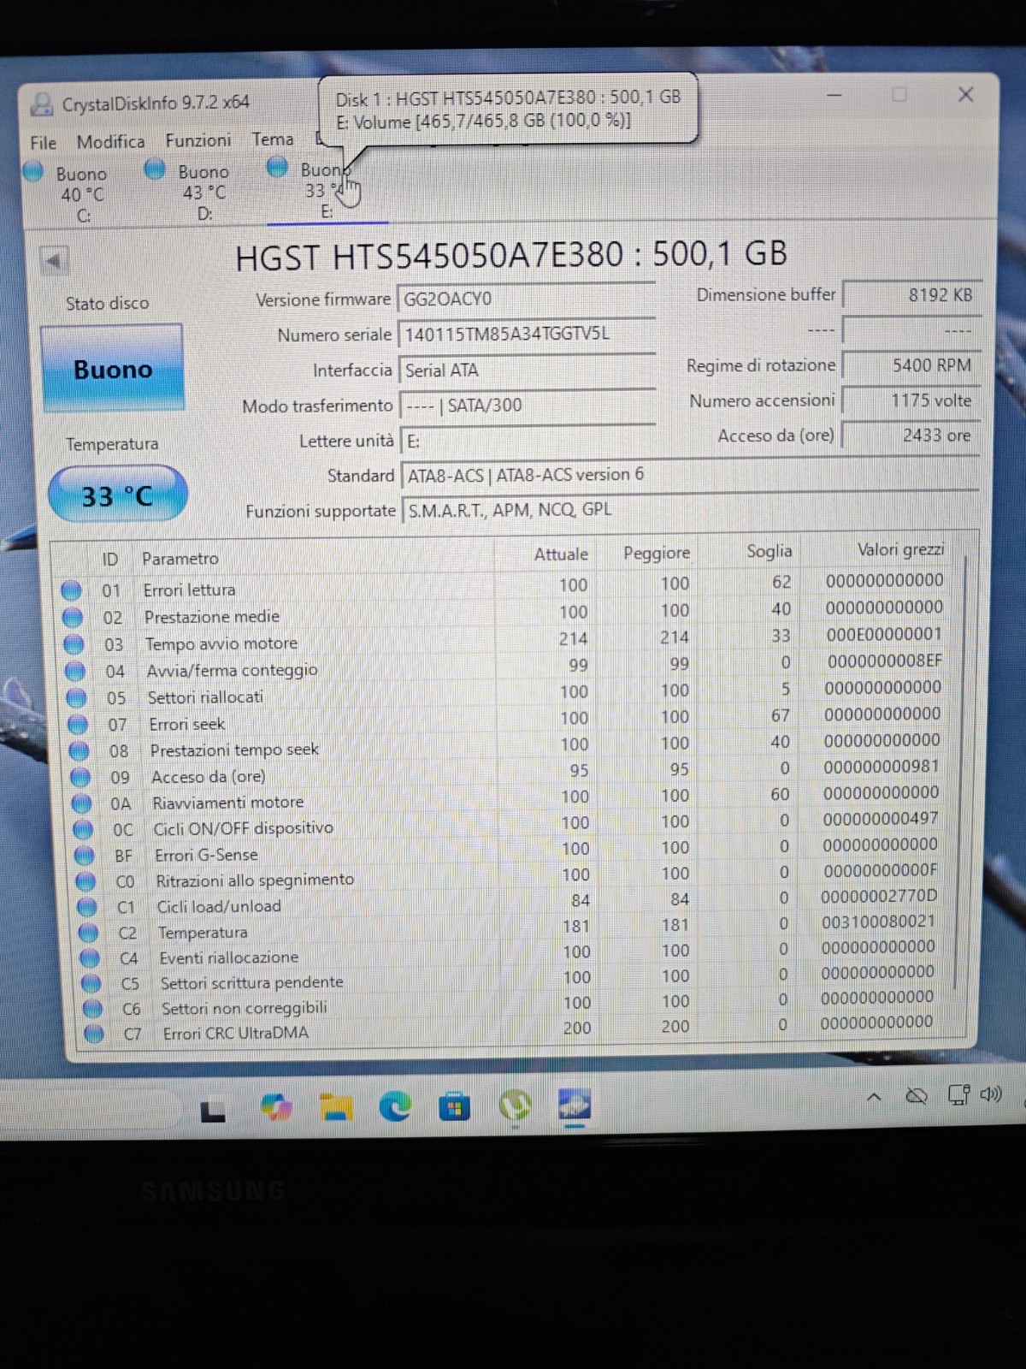Launch Copilot from the taskbar
Viewport: 1026px width, 1369px height.
click(275, 1108)
